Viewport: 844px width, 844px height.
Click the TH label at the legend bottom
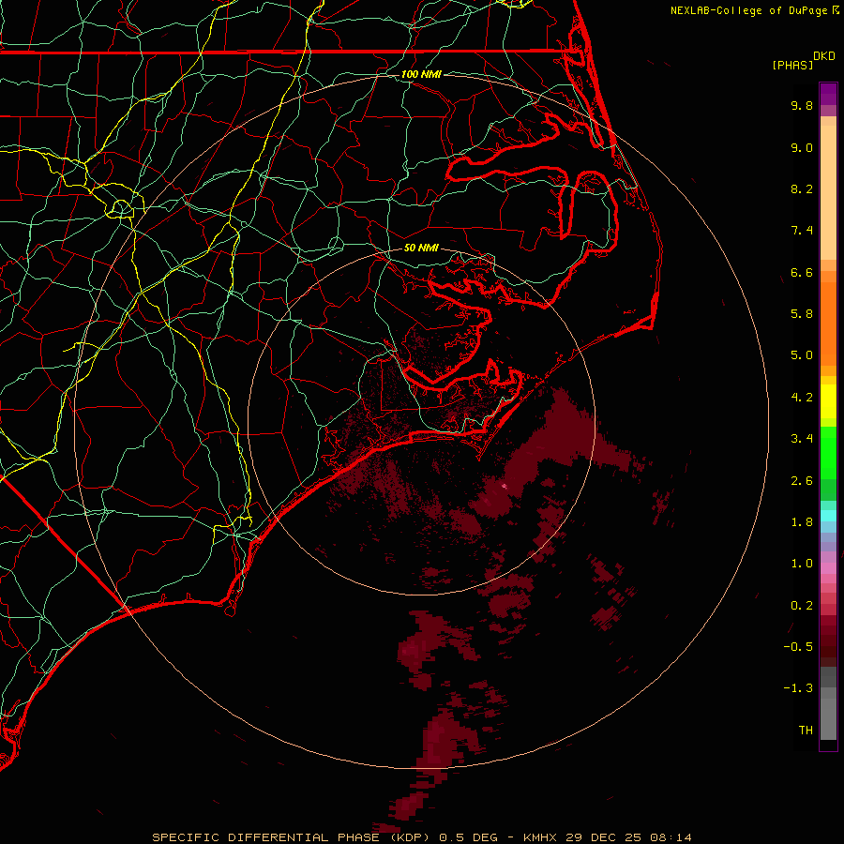coord(806,731)
